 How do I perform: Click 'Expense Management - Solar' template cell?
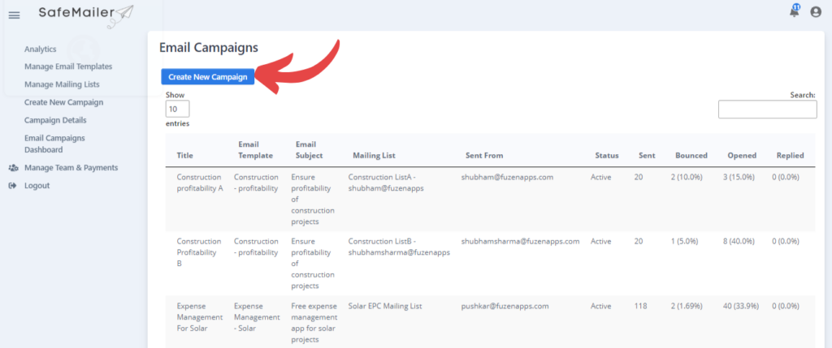point(257,317)
